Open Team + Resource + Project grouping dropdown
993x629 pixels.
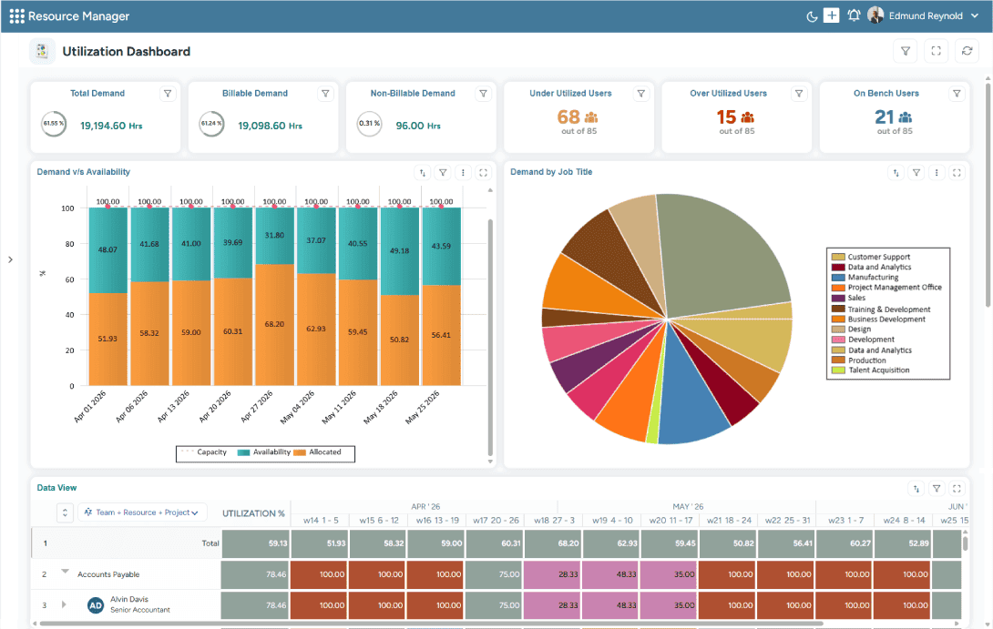[x=141, y=512]
